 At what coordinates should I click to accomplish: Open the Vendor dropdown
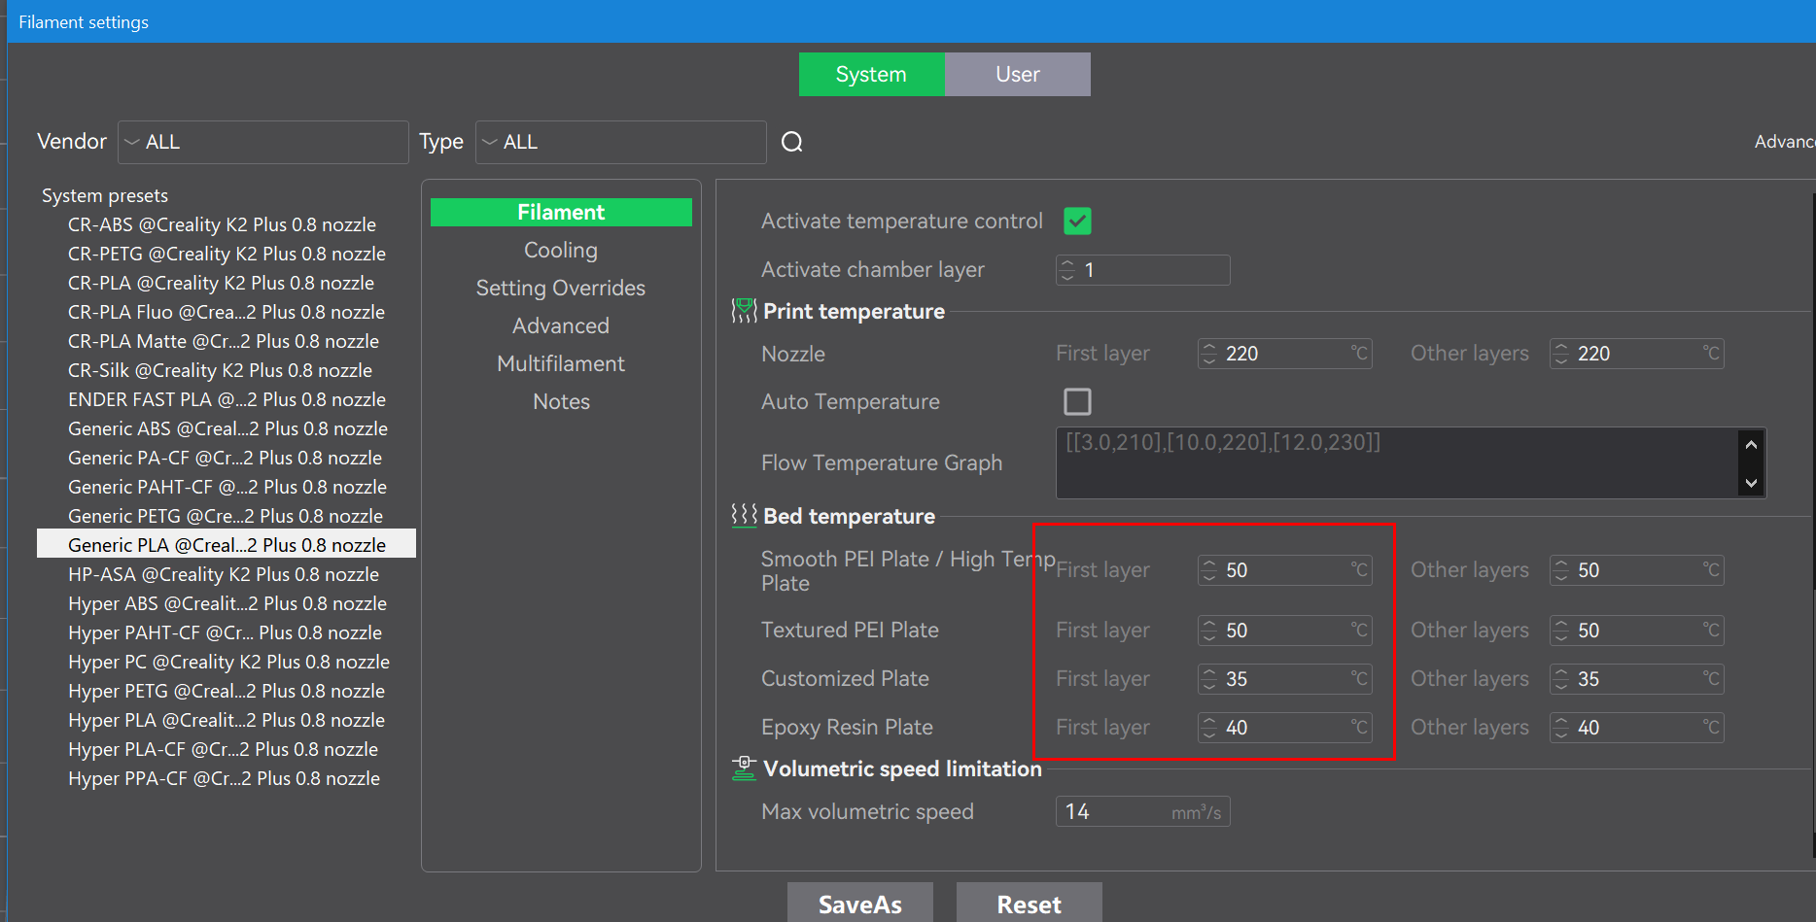click(x=262, y=142)
